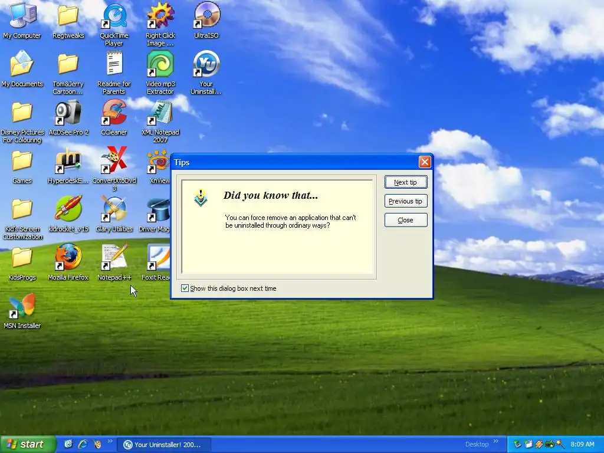Screen dimensions: 604x453
Task: Select the QuickTime Player shortcut
Action: [x=114, y=24]
